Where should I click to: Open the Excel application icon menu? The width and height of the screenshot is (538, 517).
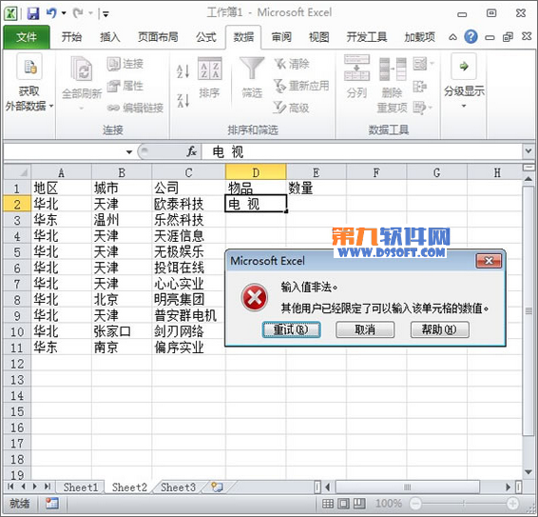coord(10,13)
